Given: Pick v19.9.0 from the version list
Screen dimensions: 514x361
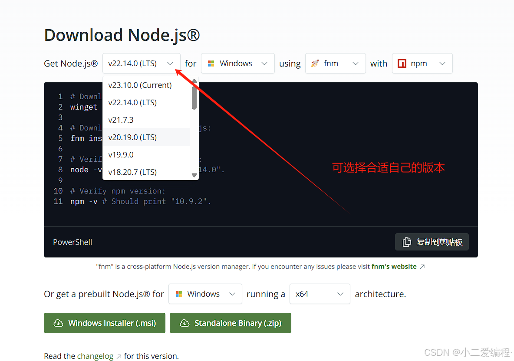Looking at the screenshot, I should 147,155.
